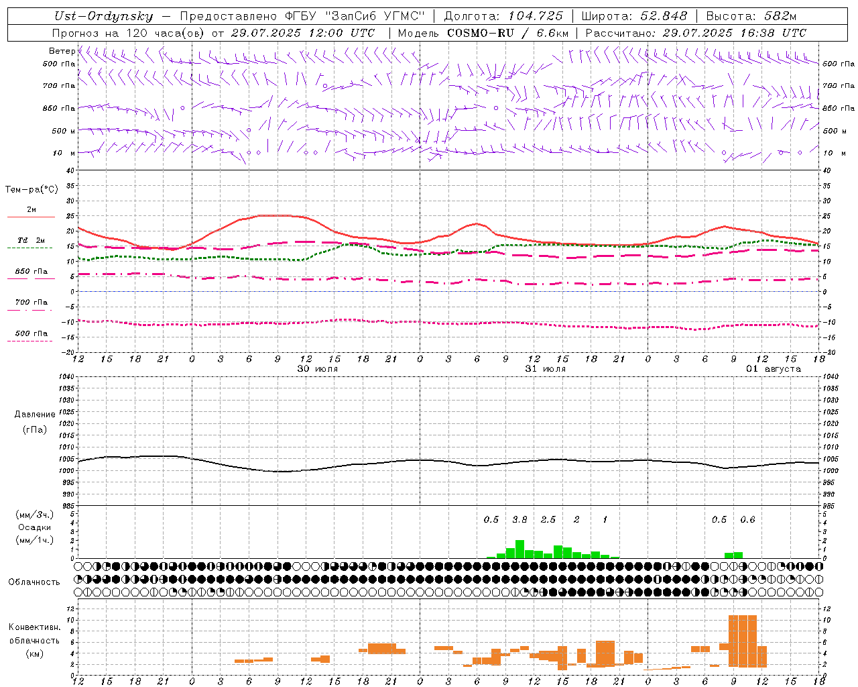This screenshot has height=687, width=858.
Task: Click the dashed line sample under Td 2м
Action: (30, 248)
